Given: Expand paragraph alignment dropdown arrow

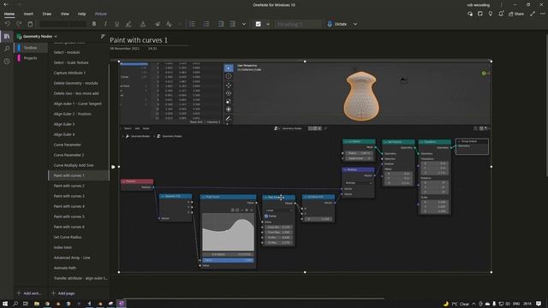Looking at the screenshot, I should [244, 24].
